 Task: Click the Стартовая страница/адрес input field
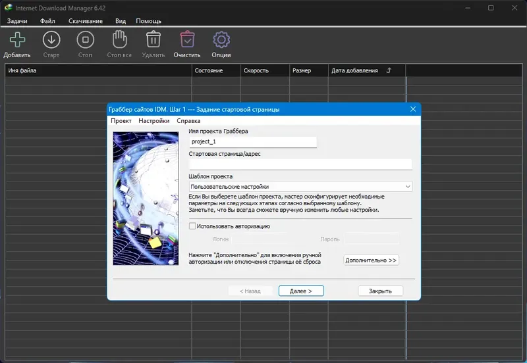[300, 164]
